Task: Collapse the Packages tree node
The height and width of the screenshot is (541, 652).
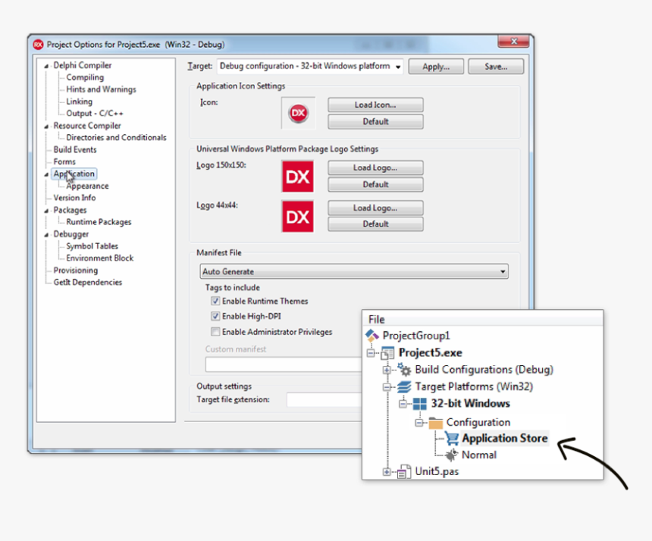Action: [x=47, y=210]
